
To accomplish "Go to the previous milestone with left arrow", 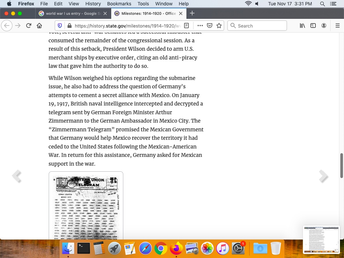I will tap(16, 176).
